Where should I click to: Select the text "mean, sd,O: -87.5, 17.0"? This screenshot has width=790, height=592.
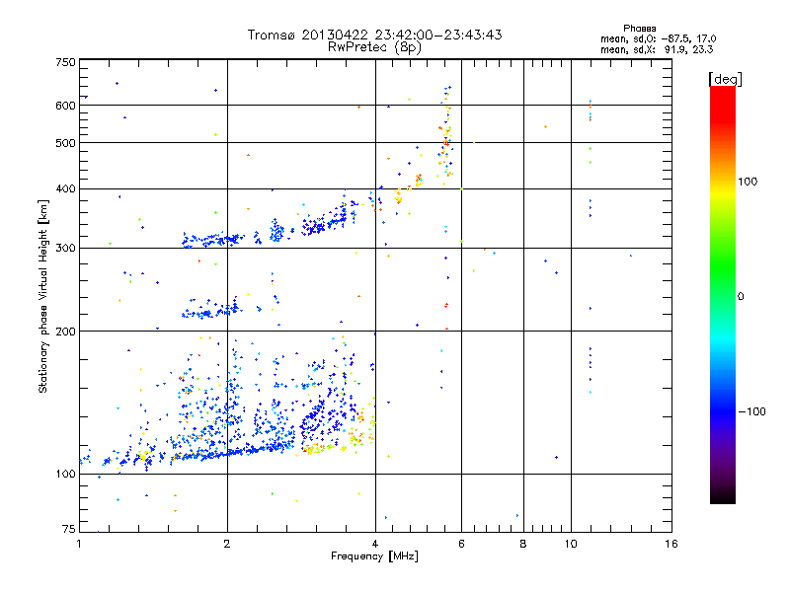click(658, 38)
